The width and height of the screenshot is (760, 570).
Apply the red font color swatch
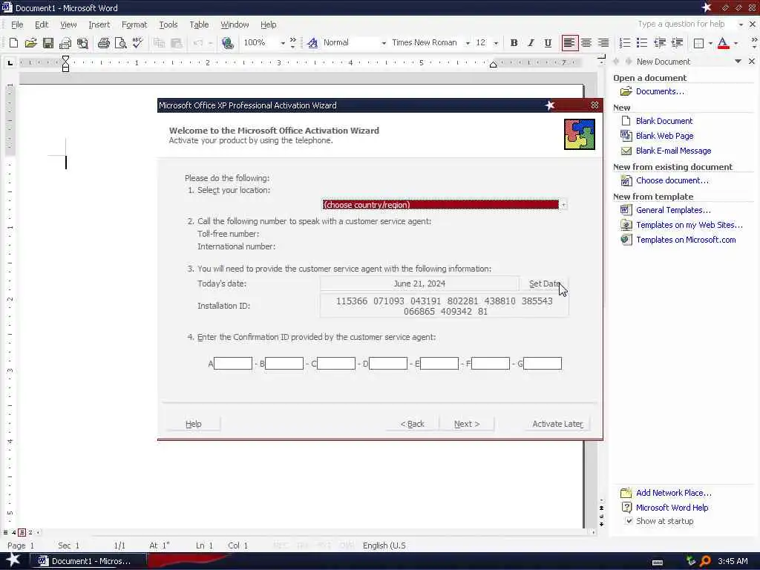[x=723, y=43]
